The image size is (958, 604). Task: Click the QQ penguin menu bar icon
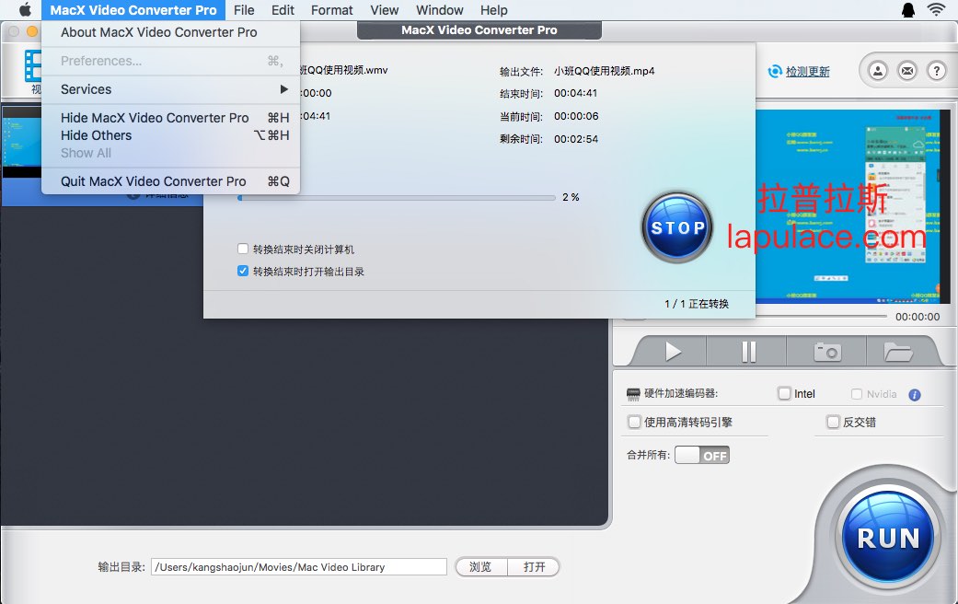[908, 10]
